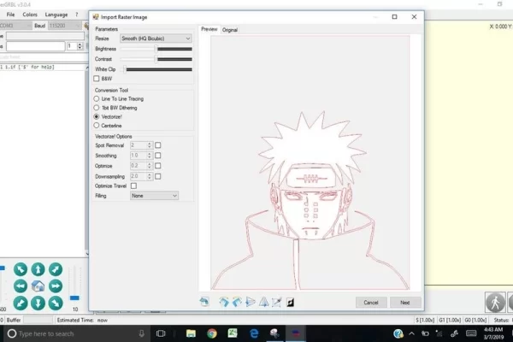The height and width of the screenshot is (342, 513).
Task: Jog down-left with diagonal arrow button
Action: [x=21, y=303]
